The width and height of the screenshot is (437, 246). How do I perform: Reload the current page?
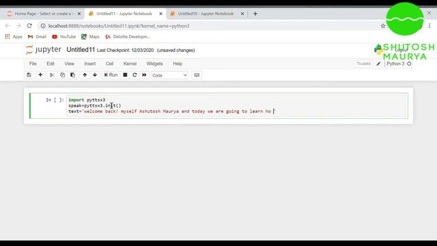29,26
